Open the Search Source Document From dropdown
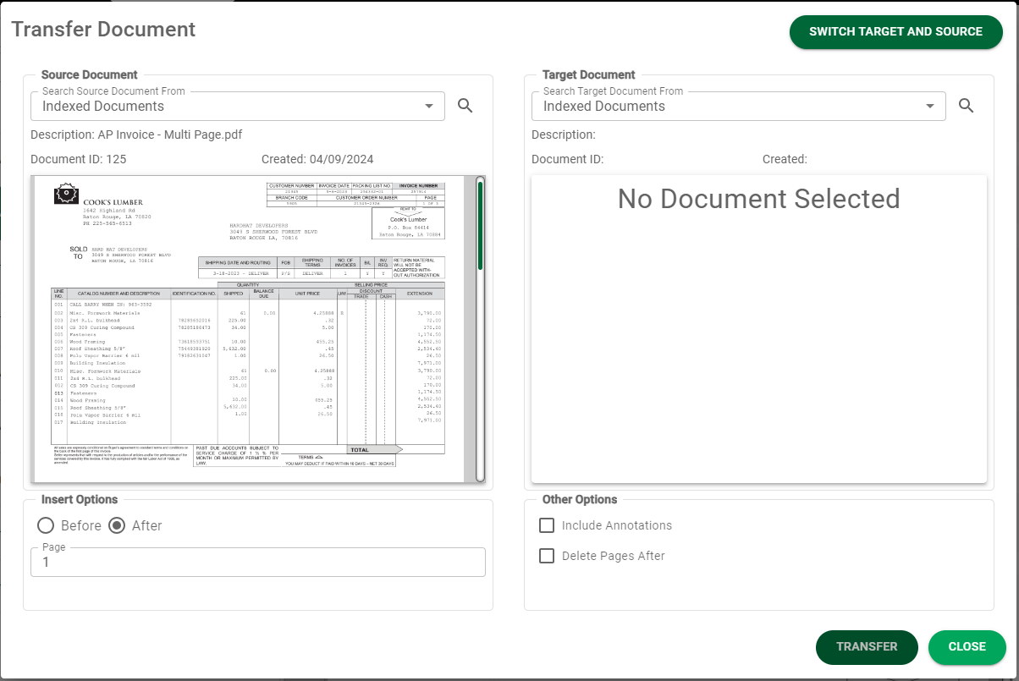This screenshot has height=681, width=1019. tap(238, 106)
